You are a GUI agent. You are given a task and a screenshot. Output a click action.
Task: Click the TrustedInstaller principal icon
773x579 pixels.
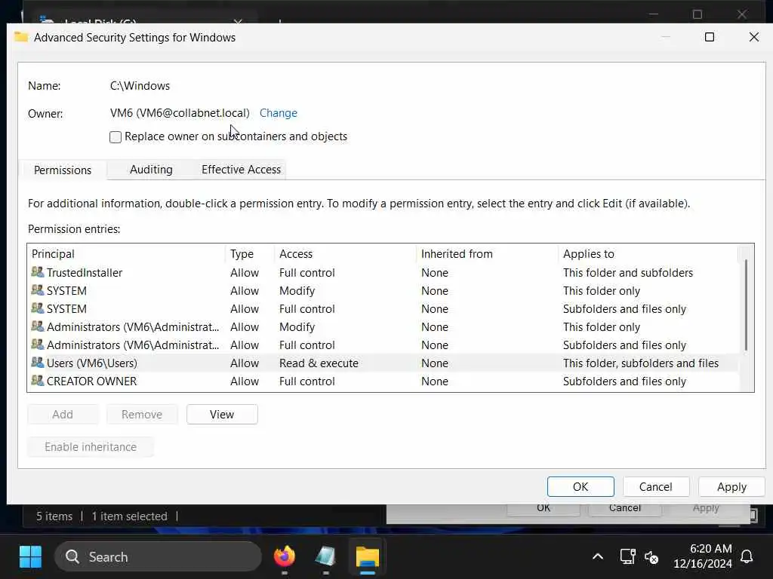pos(38,271)
